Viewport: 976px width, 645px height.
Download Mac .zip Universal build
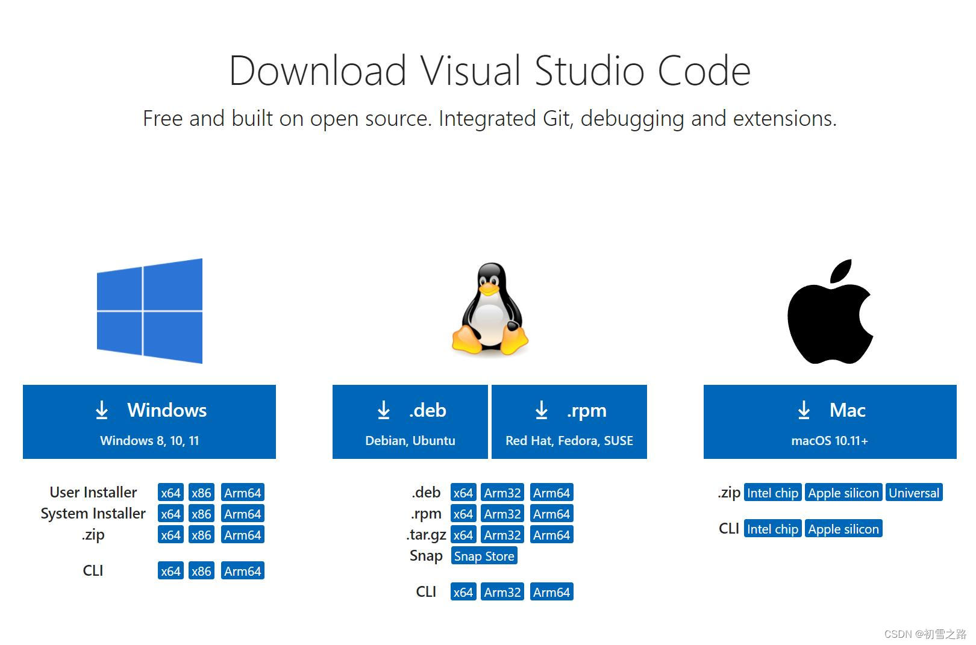point(914,493)
